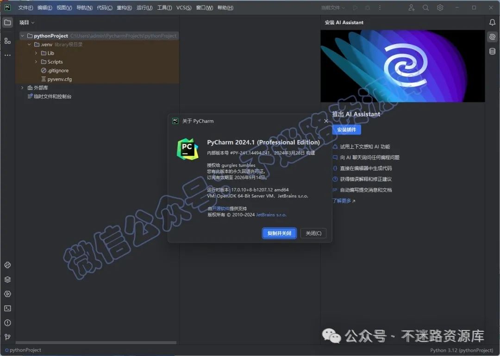Open the Notifications bell icon

(x=492, y=22)
